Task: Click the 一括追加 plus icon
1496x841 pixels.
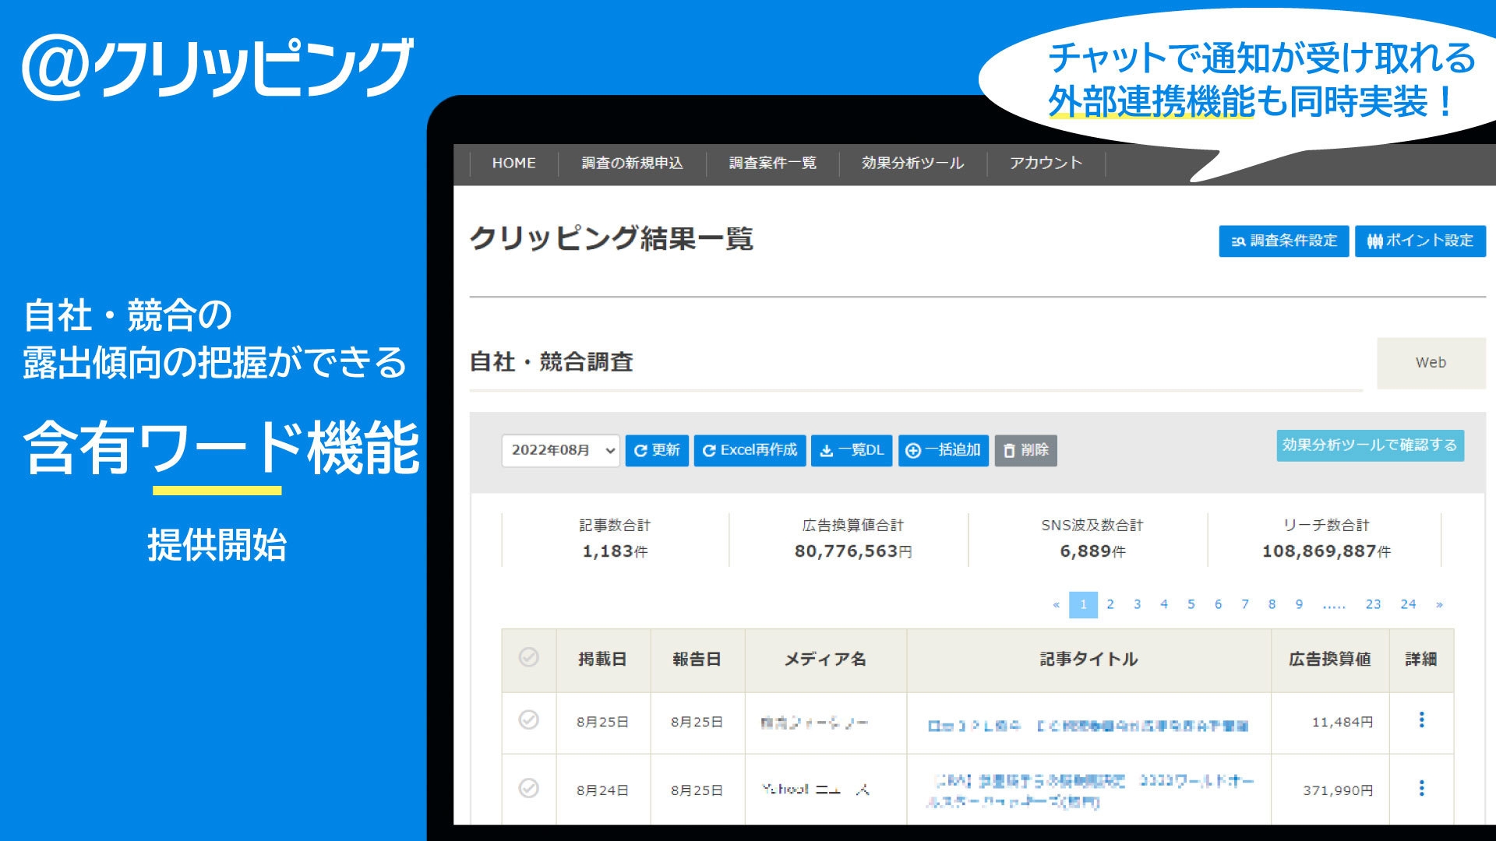Action: click(x=912, y=450)
